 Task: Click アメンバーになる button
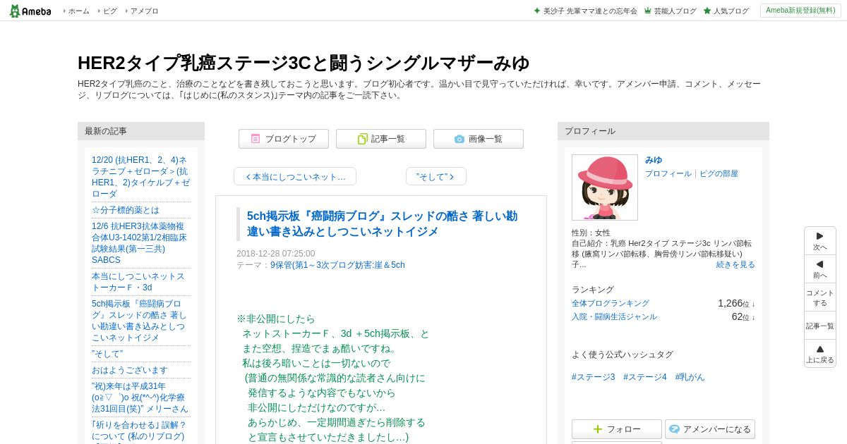click(x=710, y=429)
